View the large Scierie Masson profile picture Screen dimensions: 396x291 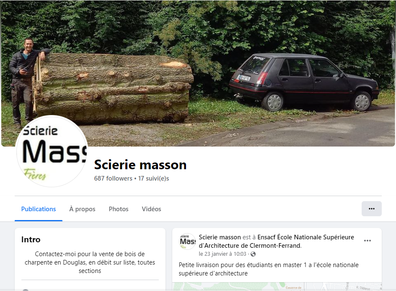[x=52, y=151]
